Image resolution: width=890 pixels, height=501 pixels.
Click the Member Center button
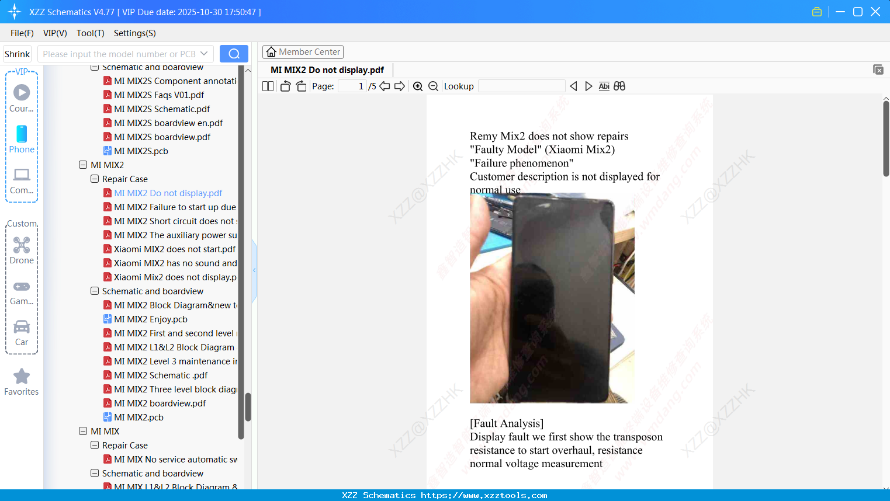303,51
